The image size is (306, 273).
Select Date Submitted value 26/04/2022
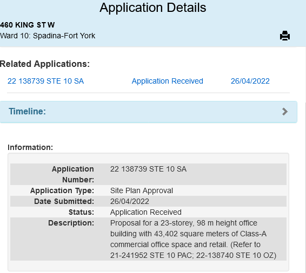click(130, 201)
